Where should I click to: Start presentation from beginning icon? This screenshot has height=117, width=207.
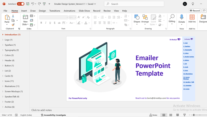coord(44,4)
